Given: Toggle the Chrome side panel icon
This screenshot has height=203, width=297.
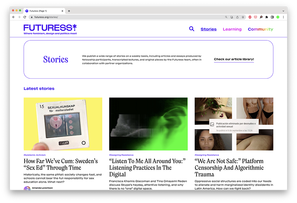Looking at the screenshot, I should point(272,17).
